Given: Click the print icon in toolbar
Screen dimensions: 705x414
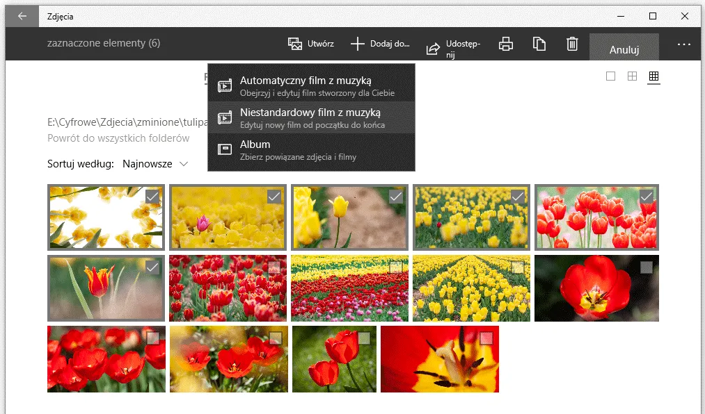Looking at the screenshot, I should click(x=506, y=44).
